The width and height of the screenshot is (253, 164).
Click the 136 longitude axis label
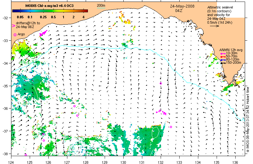tap(235, 162)
